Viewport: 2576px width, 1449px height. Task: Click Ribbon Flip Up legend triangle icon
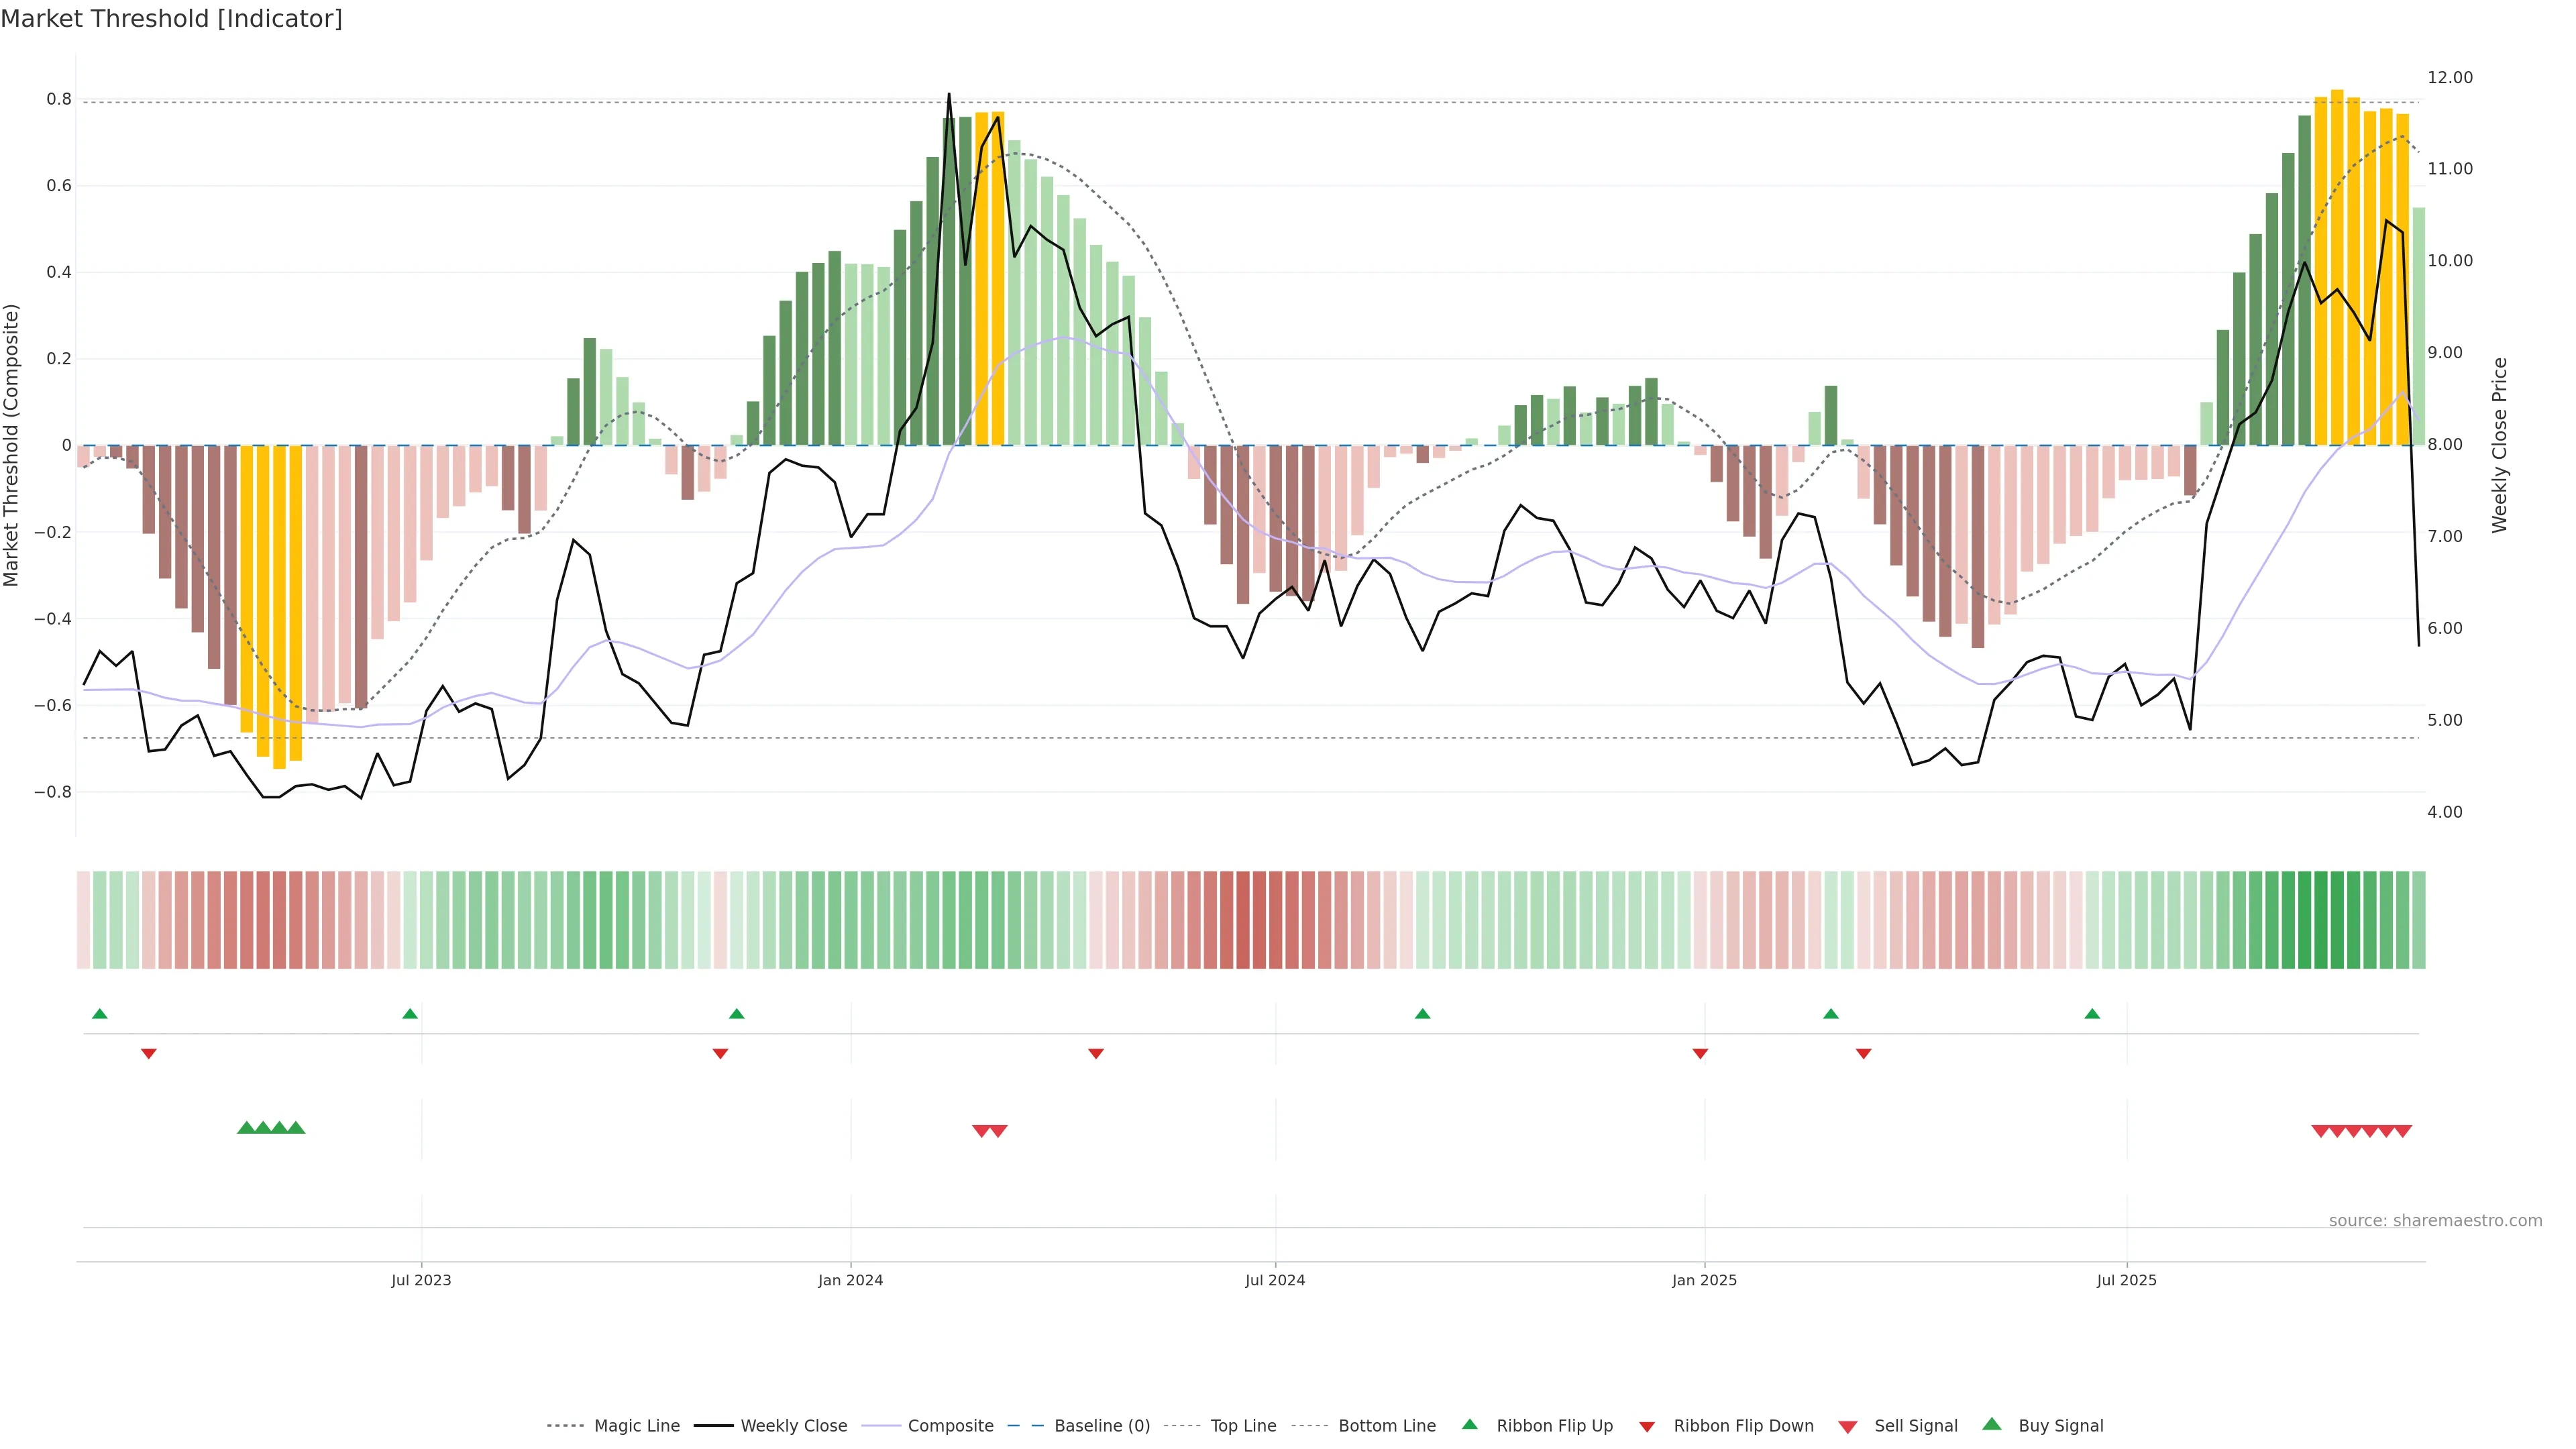(x=1469, y=1424)
